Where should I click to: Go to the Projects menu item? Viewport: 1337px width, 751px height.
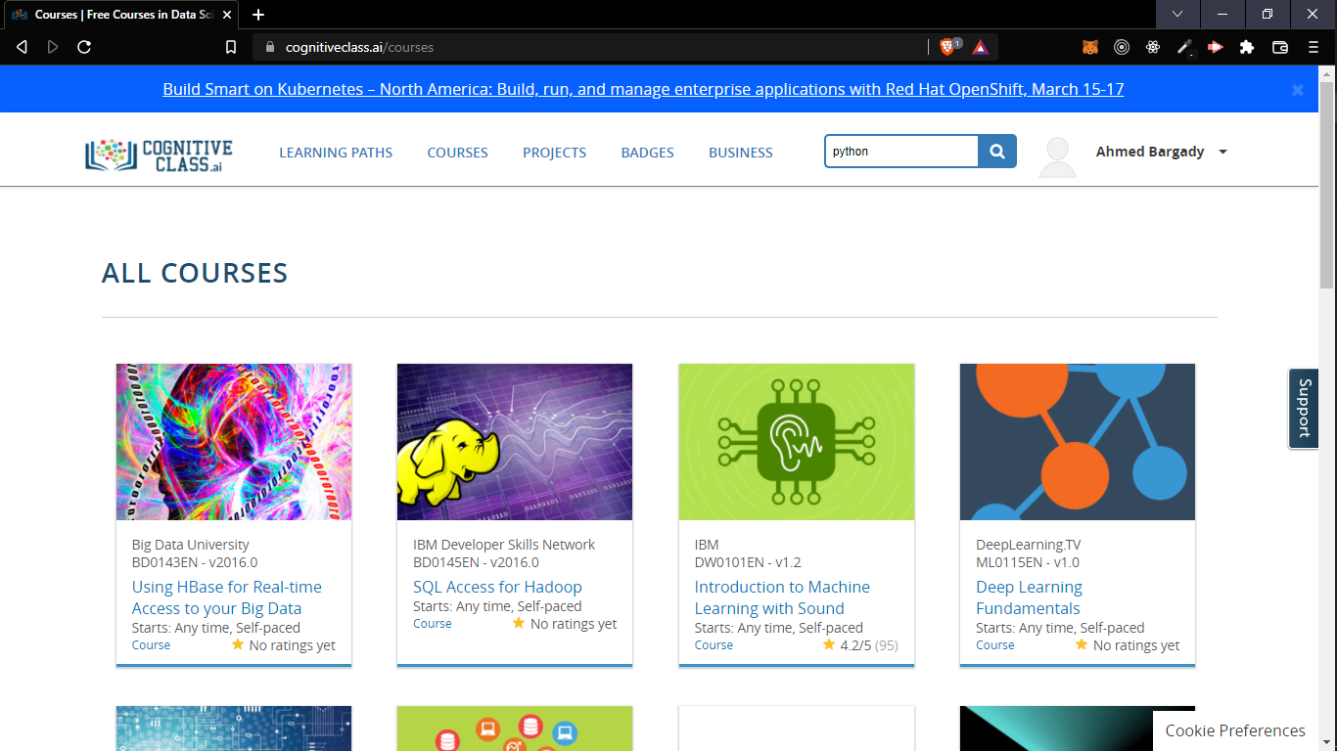pyautogui.click(x=554, y=153)
